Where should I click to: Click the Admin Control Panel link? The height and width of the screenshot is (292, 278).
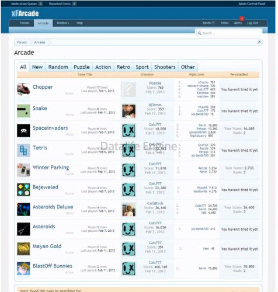[x=252, y=4]
